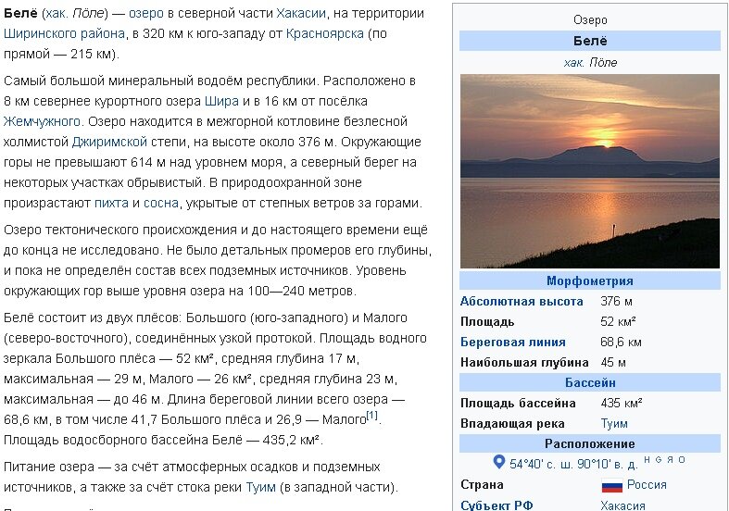Viewport: 729px width, 511px height.
Task: Click the small 'H' map link
Action: (x=647, y=459)
